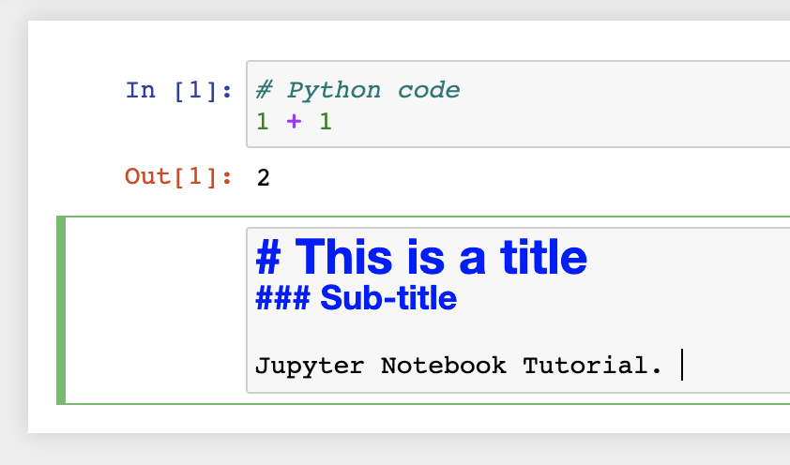This screenshot has height=465, width=790.
Task: Click the empty line above 'Jupyter Notebook Tutorial.'
Action: (518, 332)
